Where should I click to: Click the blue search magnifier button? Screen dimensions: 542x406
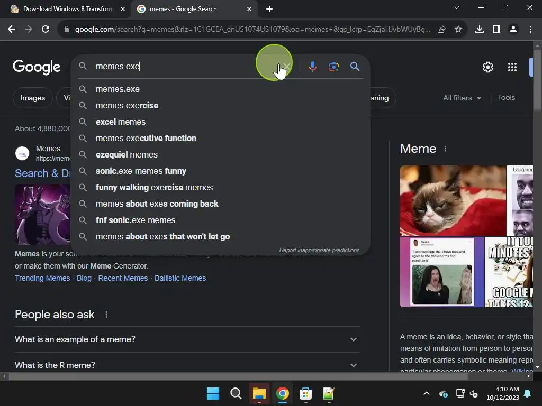click(355, 66)
